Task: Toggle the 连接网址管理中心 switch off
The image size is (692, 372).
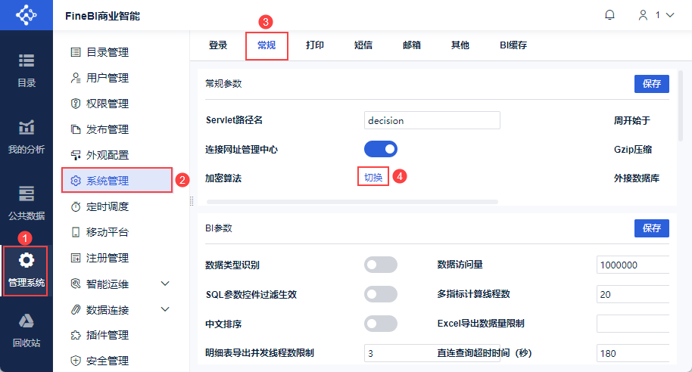Action: [381, 149]
